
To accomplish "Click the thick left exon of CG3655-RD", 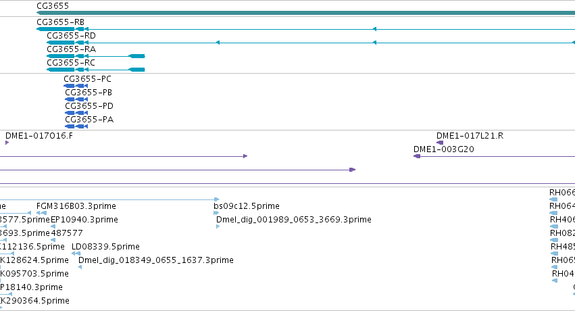I will click(61, 43).
